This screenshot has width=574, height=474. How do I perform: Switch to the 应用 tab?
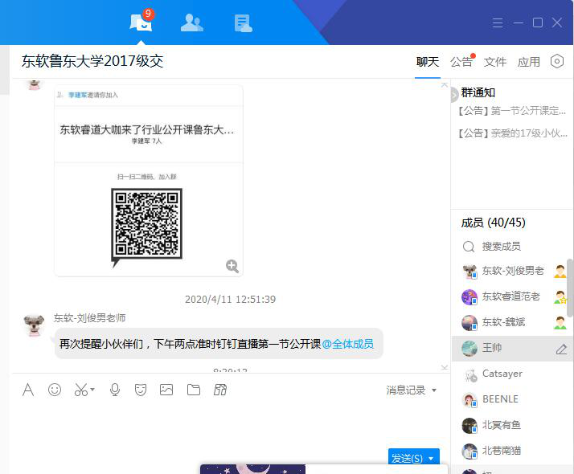(x=528, y=62)
